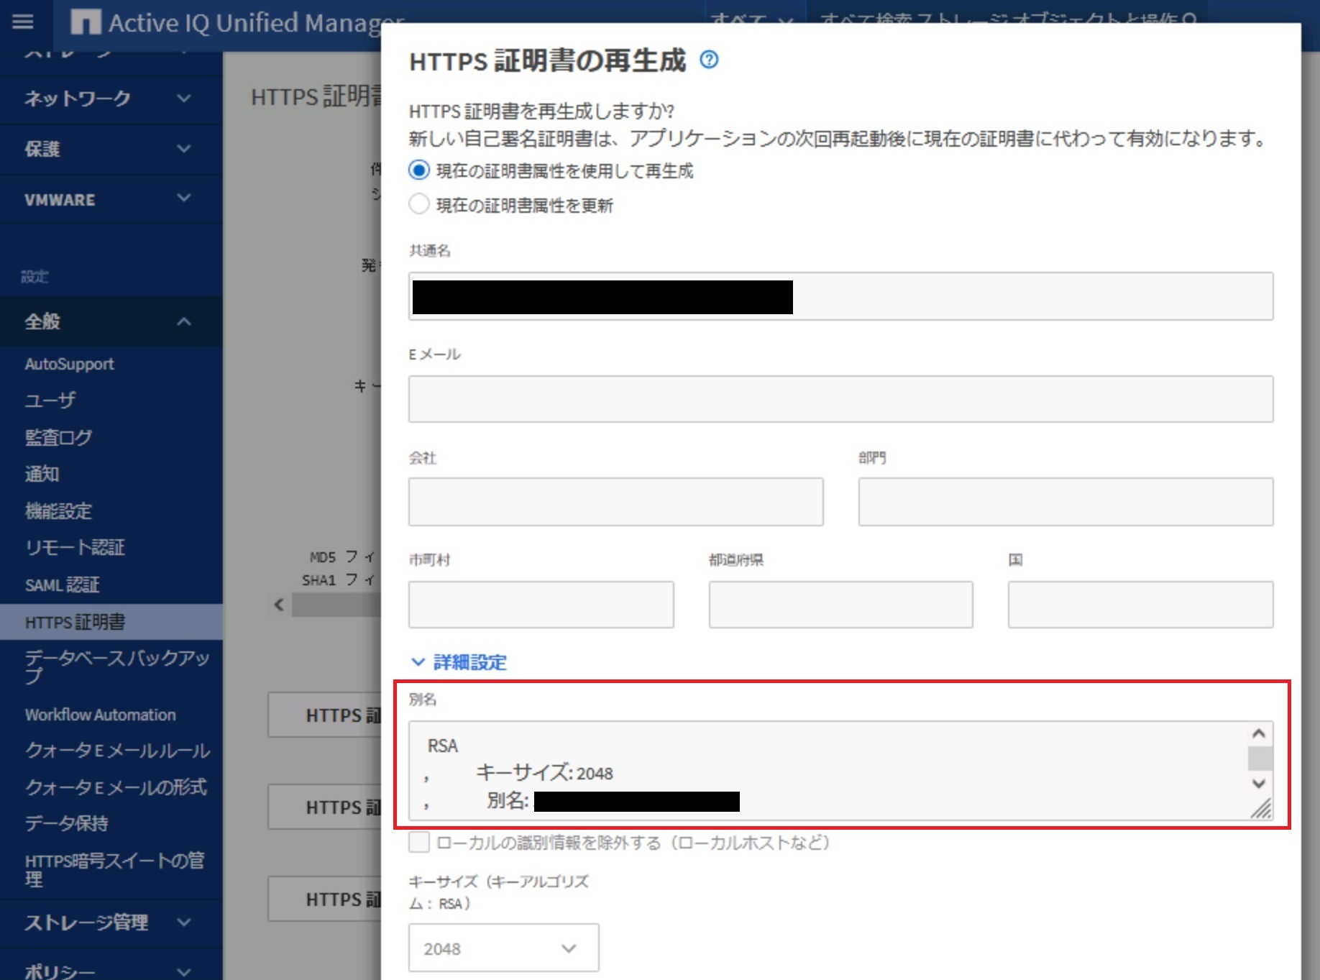
Task: Open HTTPS暗号スイートの管理 page
Action: coord(115,869)
